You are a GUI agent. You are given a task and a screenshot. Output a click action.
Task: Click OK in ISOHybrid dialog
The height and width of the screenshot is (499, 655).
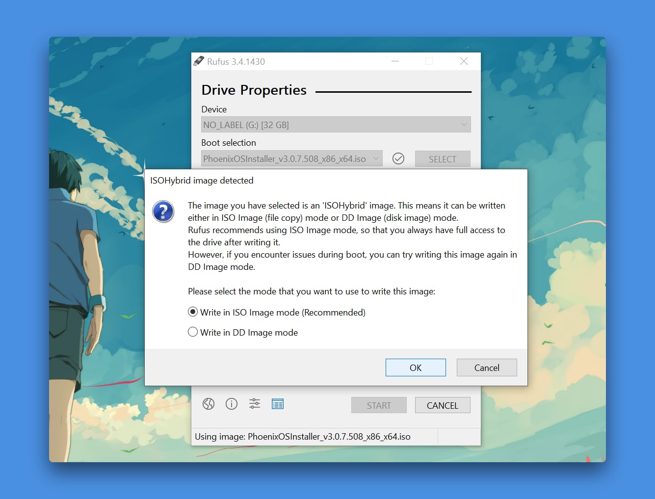click(x=416, y=368)
